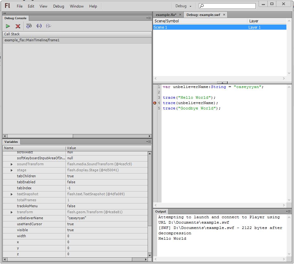The width and height of the screenshot is (294, 264).
Task: Expand the textSnapshot variable
Action: point(12,194)
